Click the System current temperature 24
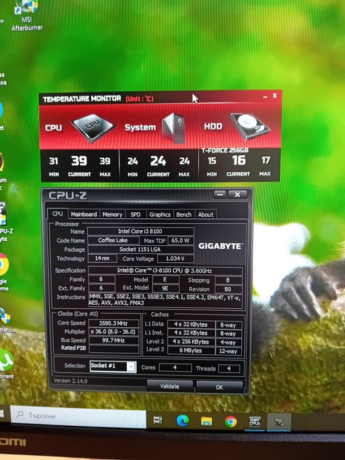The width and height of the screenshot is (345, 460). pyautogui.click(x=158, y=161)
